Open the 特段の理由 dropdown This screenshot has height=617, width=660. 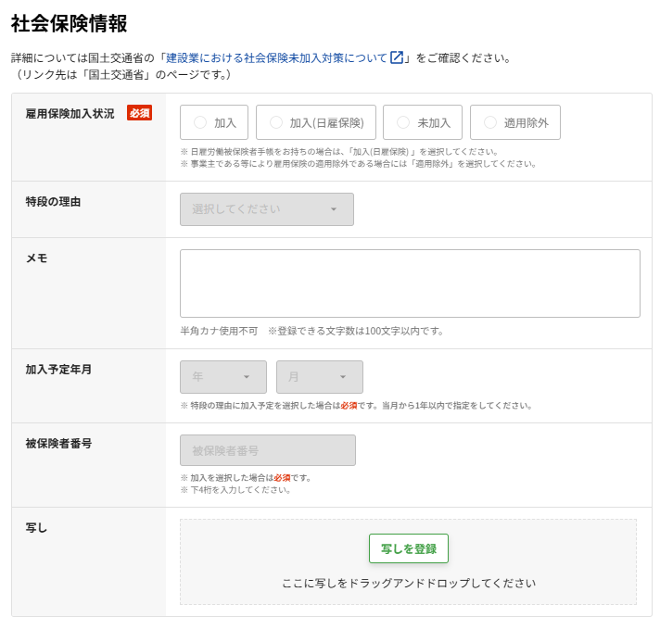[x=266, y=209]
